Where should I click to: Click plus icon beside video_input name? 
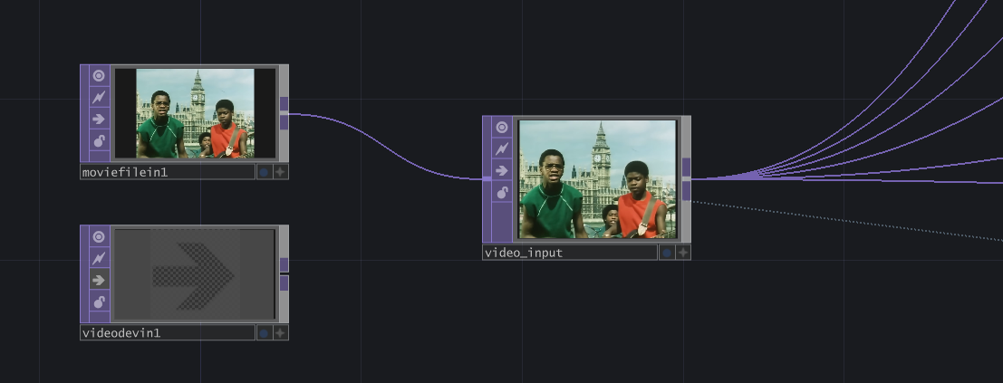click(683, 253)
